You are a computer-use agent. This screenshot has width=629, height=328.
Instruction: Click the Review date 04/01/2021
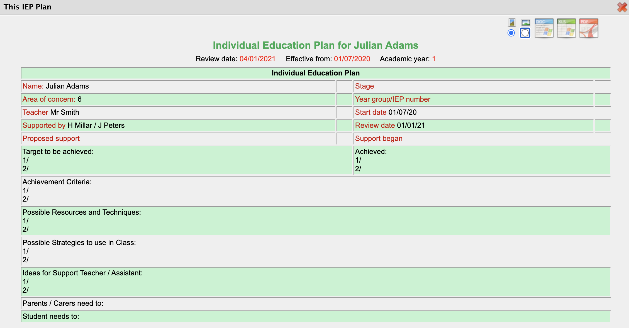(x=257, y=59)
